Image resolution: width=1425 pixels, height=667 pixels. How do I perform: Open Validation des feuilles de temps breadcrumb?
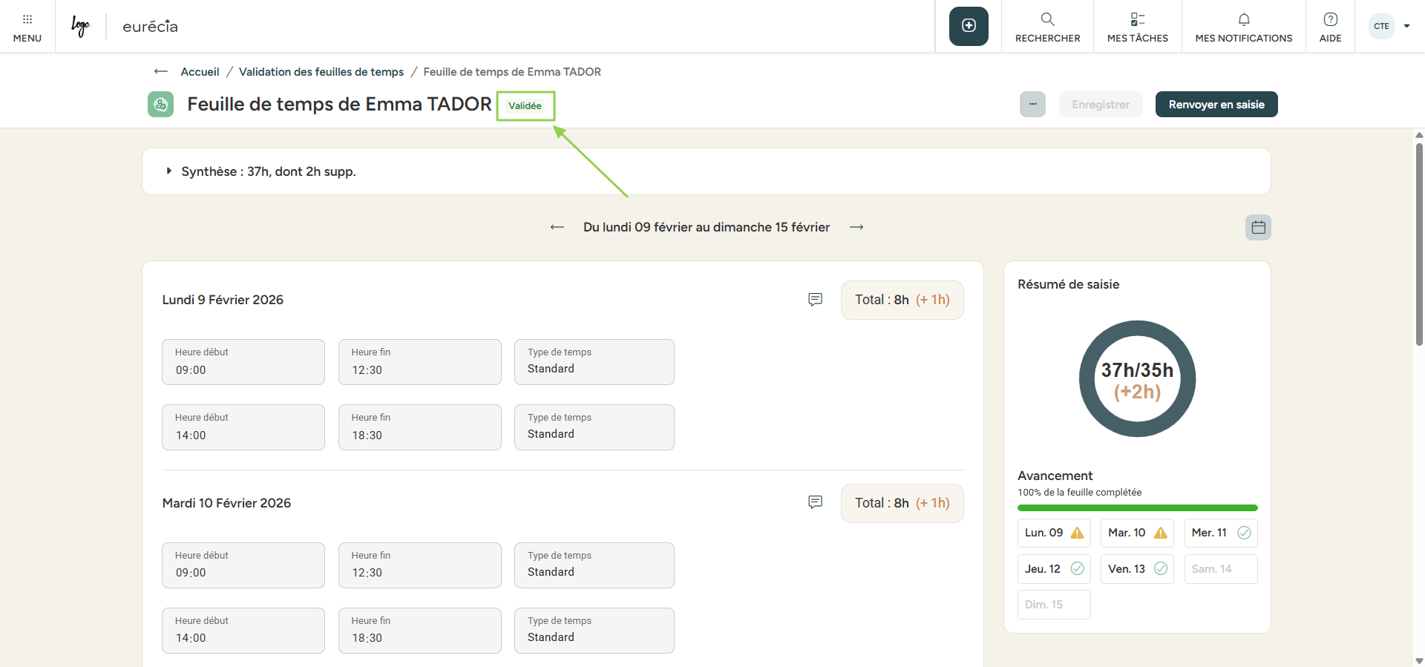coord(321,72)
